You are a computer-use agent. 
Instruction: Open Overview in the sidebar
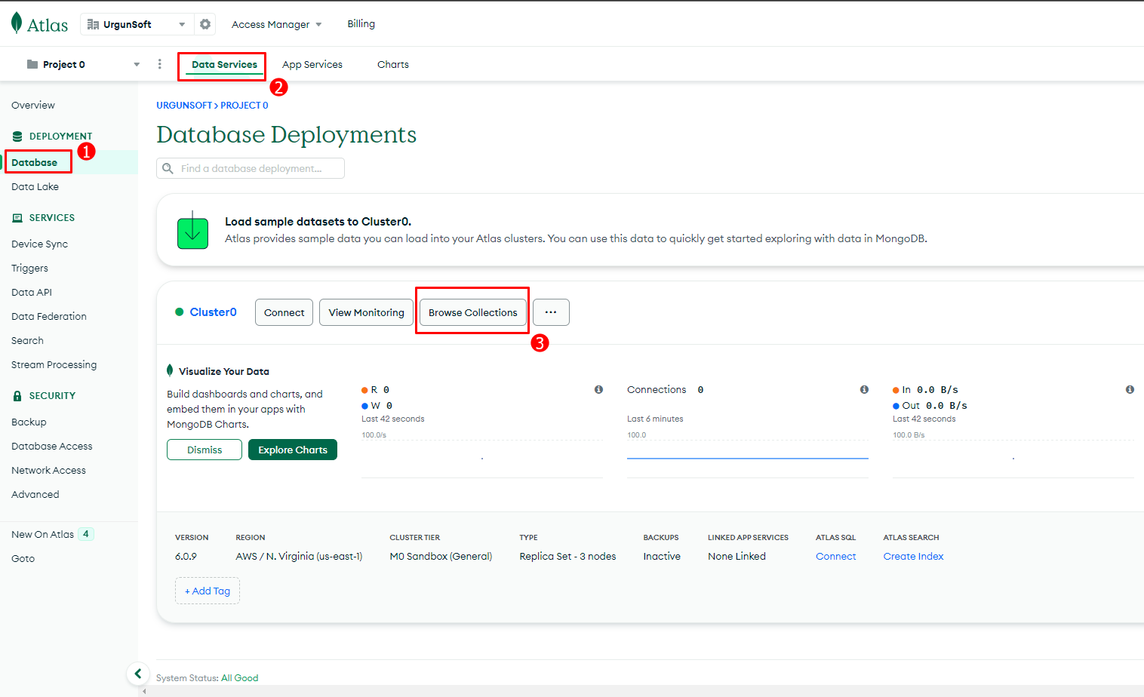[33, 105]
